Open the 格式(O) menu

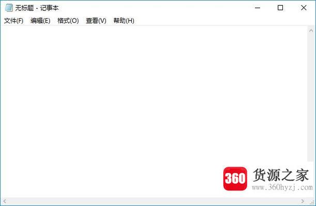[x=68, y=21]
